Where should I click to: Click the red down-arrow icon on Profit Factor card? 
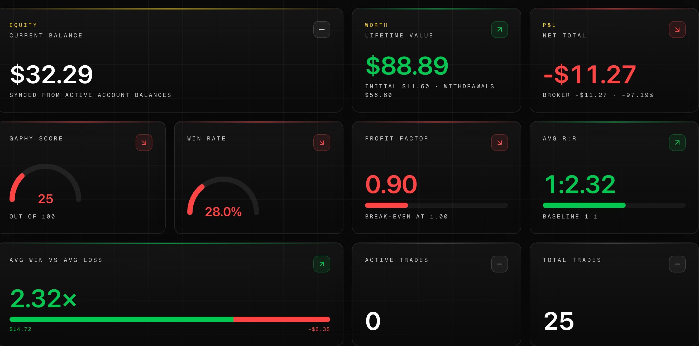(x=499, y=143)
